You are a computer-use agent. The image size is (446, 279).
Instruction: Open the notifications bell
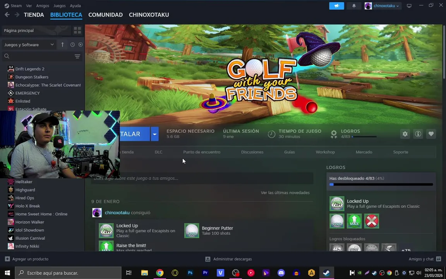[354, 6]
